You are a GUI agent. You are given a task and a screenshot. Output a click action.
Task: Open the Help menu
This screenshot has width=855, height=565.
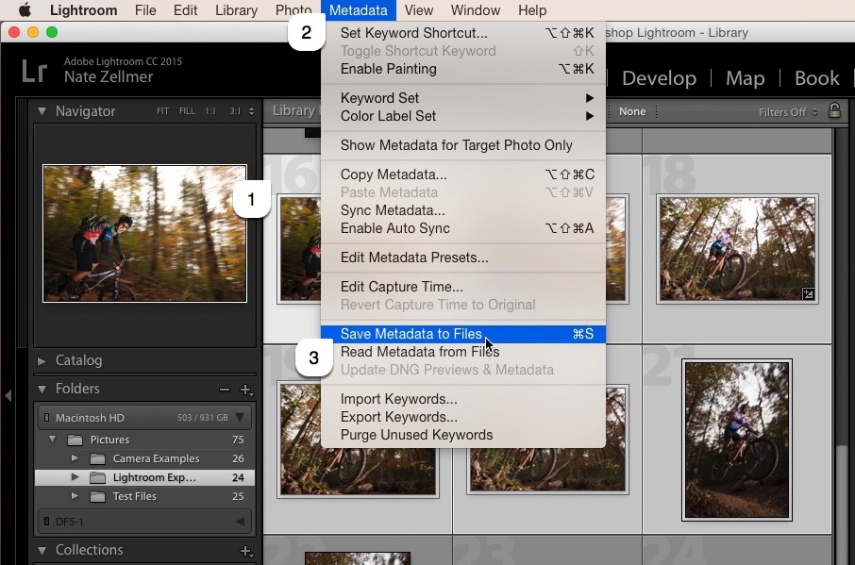tap(532, 10)
